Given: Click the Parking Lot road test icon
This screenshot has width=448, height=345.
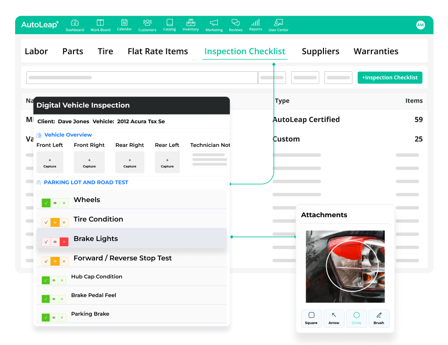Looking at the screenshot, I should coord(39,182).
